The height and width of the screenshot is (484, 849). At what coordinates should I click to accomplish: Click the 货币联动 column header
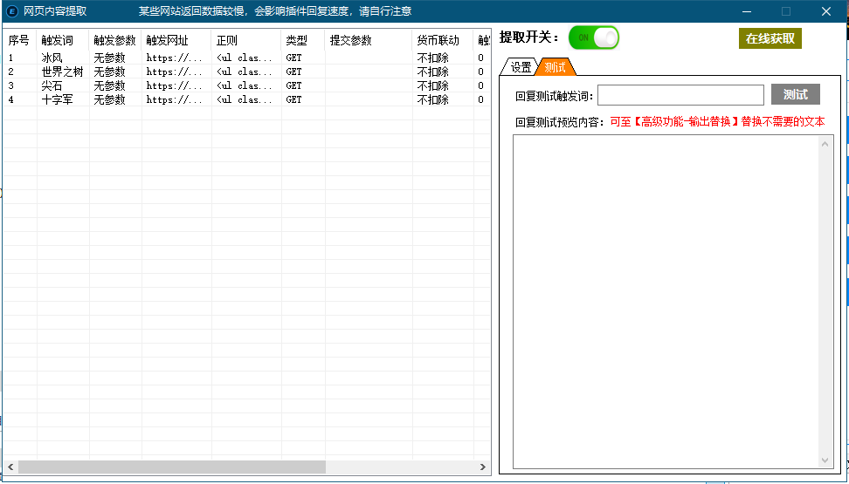pyautogui.click(x=438, y=40)
